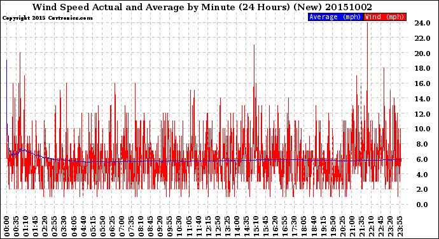Click the 8.0 y-axis label
Screen dimensions: 439x239
coord(422,144)
